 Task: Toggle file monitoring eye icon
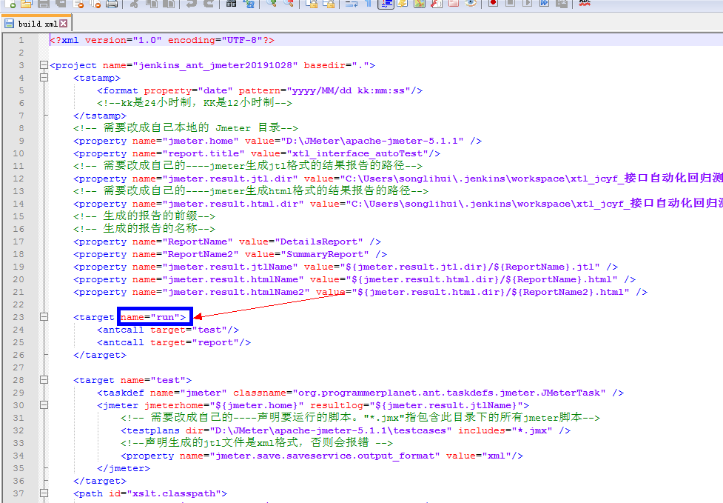471,4
